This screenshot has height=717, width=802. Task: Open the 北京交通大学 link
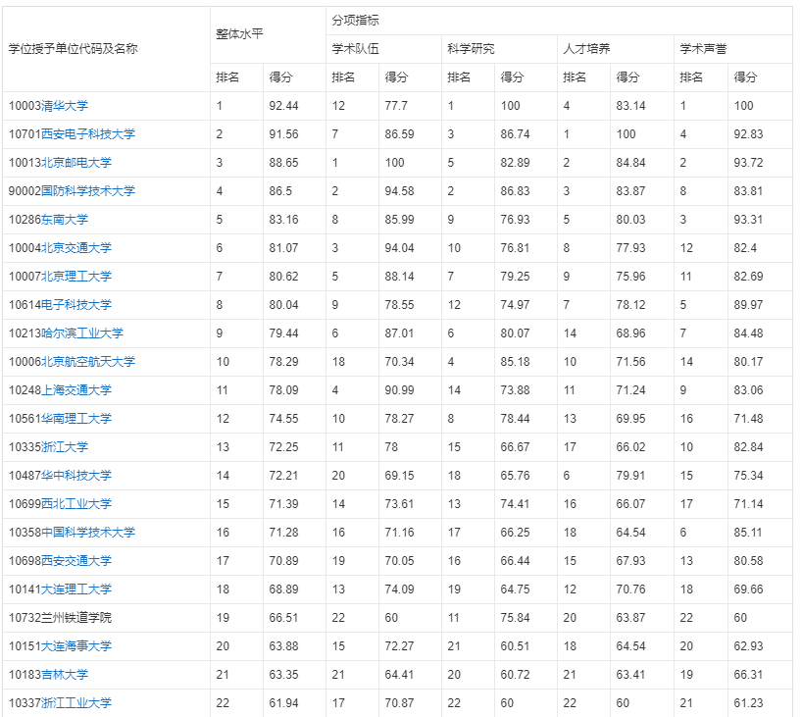point(76,248)
